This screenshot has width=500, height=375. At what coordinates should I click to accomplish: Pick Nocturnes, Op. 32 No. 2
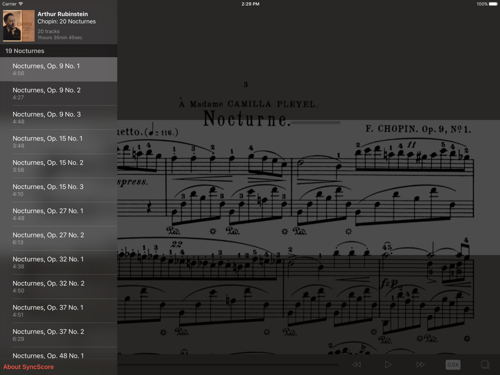pyautogui.click(x=58, y=286)
